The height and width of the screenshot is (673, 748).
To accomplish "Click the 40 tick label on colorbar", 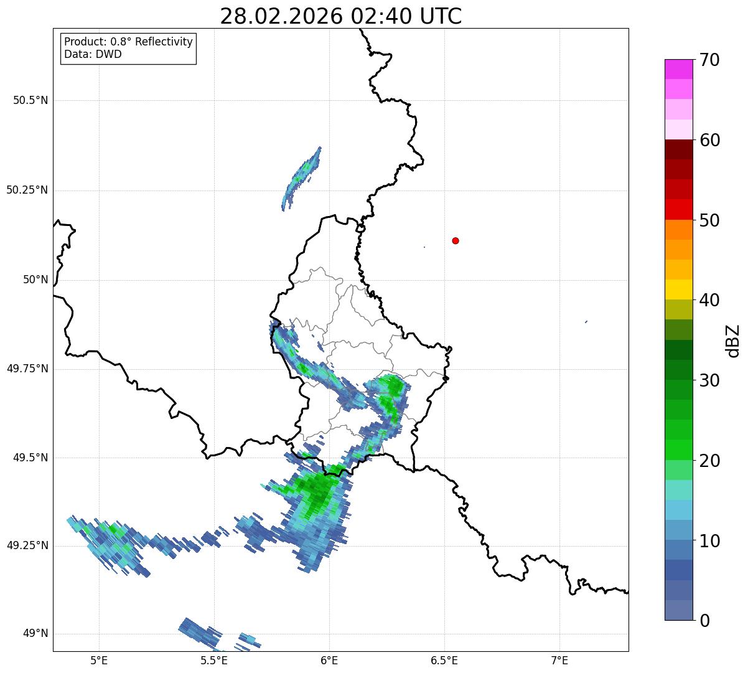I will coord(709,300).
